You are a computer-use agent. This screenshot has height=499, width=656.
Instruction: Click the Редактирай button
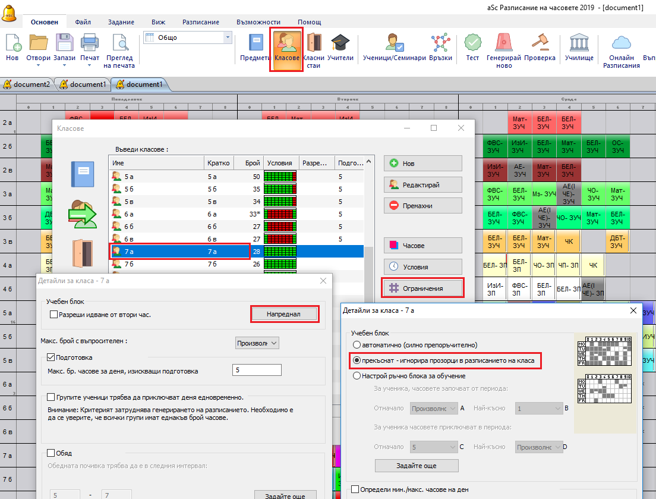422,184
